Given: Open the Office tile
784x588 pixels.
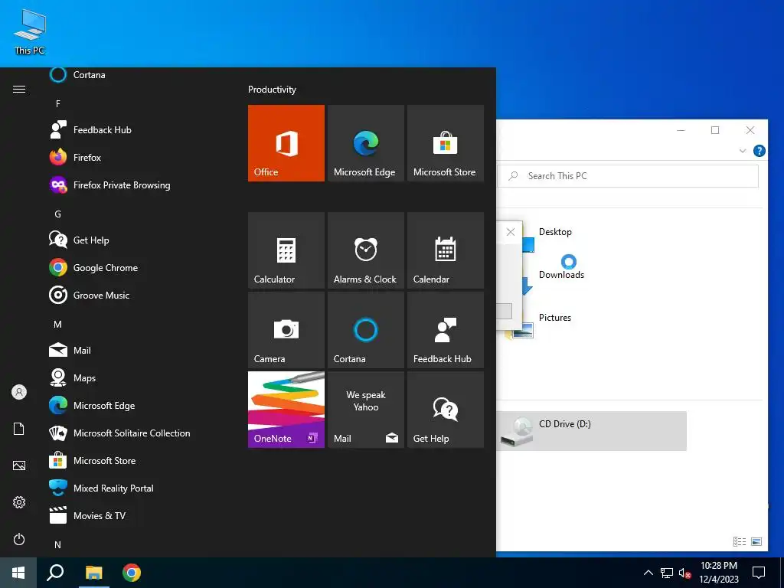Looking at the screenshot, I should tap(286, 143).
